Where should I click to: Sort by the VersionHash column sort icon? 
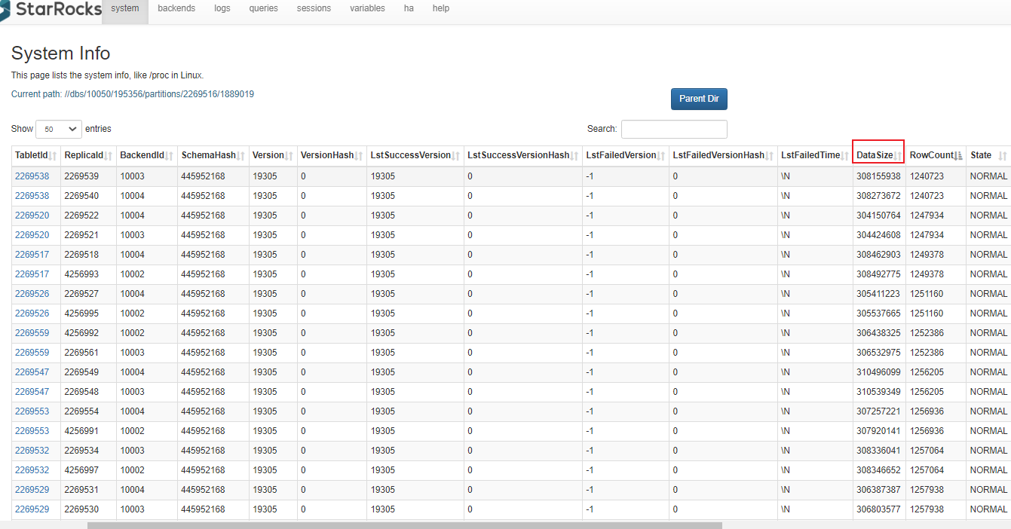(x=359, y=156)
